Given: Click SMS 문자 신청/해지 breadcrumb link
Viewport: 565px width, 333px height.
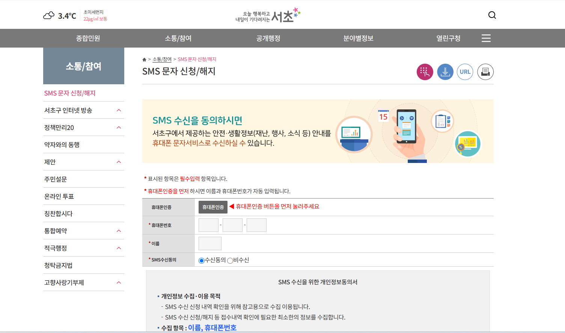Looking at the screenshot, I should pyautogui.click(x=197, y=60).
